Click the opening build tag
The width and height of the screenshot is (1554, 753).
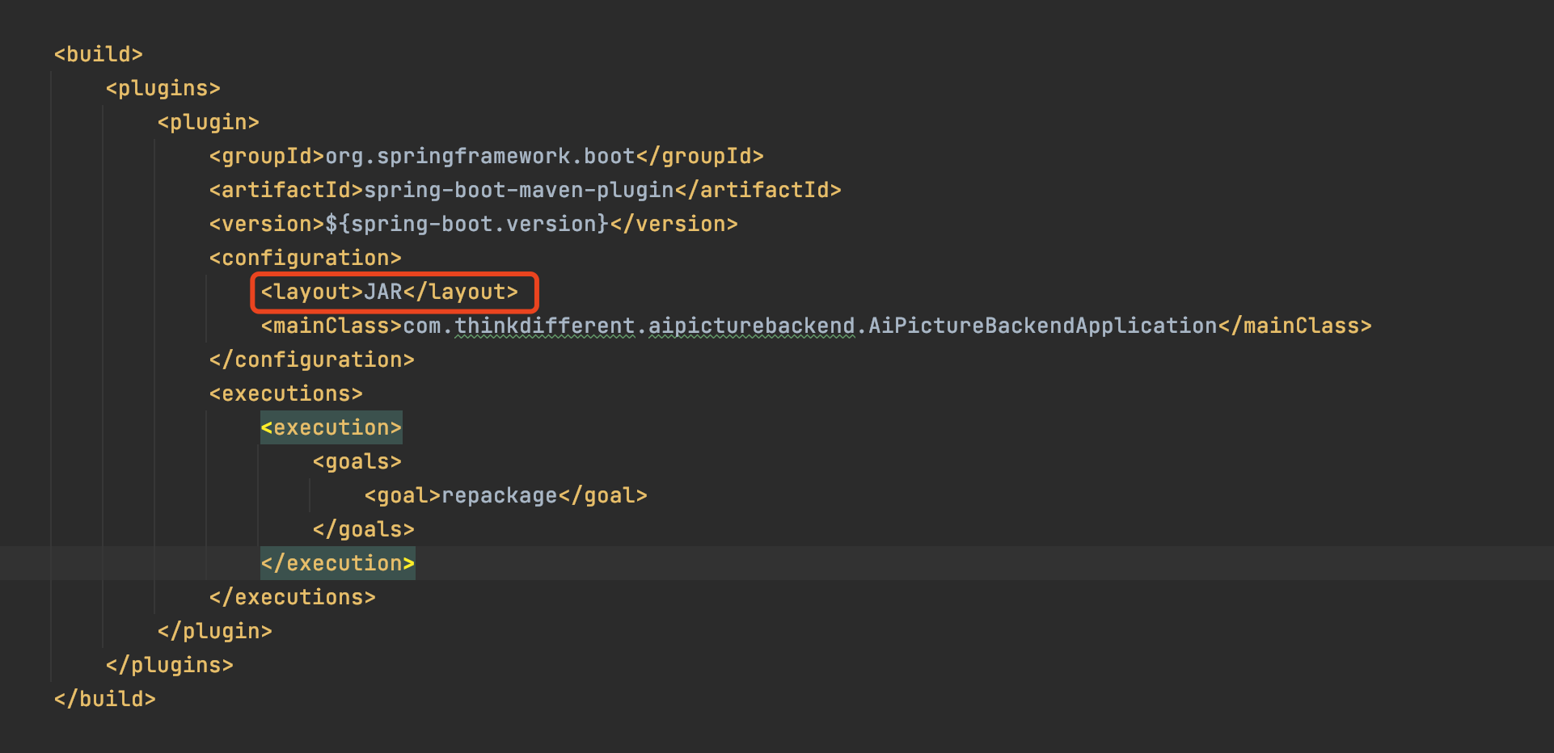(x=98, y=54)
